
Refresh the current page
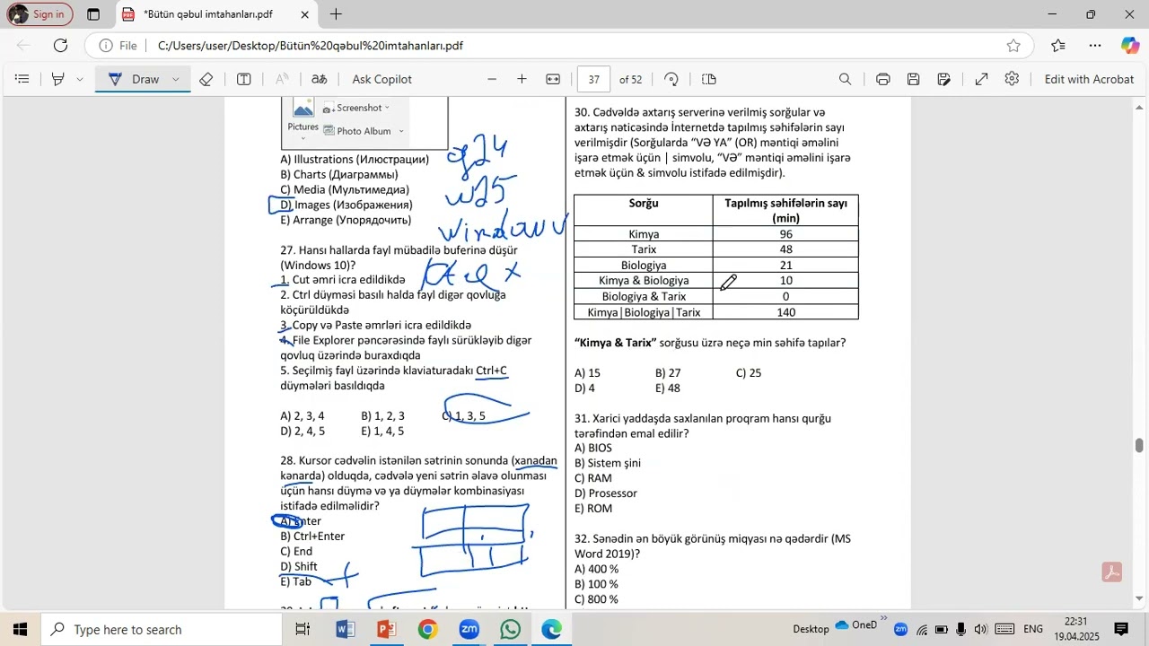click(60, 46)
